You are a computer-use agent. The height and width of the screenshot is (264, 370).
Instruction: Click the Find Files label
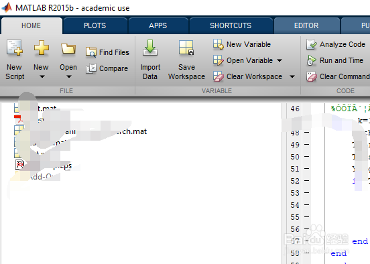114,52
